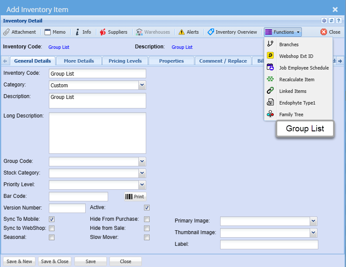The height and width of the screenshot is (267, 346).
Task: Open Inventory Overview from toolbar
Action: pos(232,32)
